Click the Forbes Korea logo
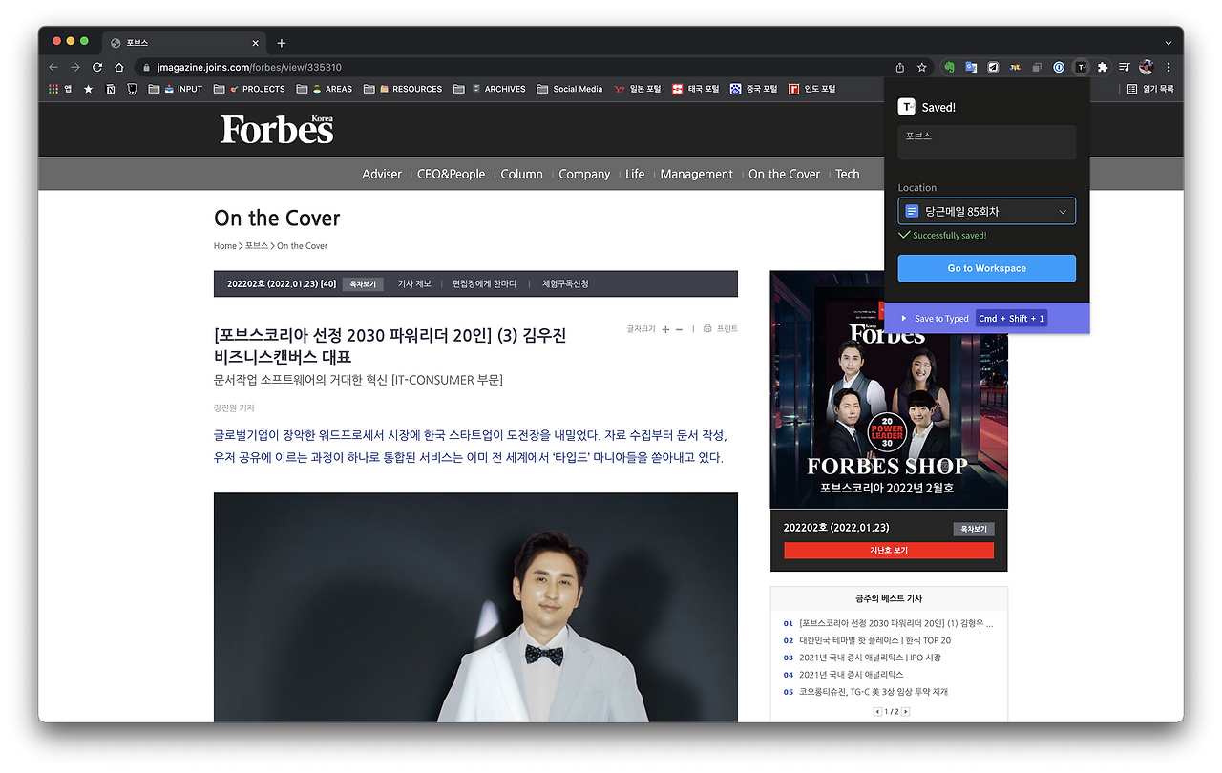1222x773 pixels. pyautogui.click(x=277, y=129)
